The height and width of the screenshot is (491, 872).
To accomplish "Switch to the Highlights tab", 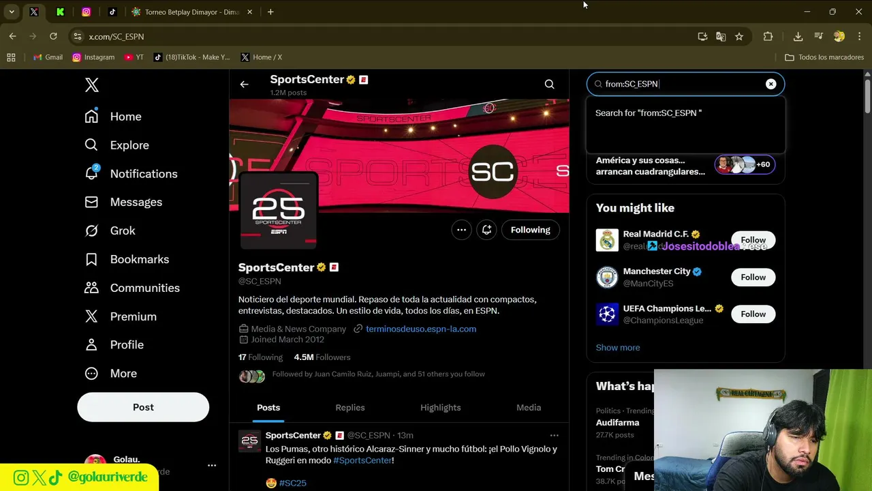I will (x=441, y=408).
